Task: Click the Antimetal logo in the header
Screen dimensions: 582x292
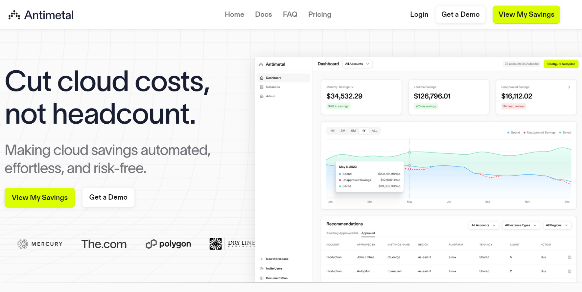Action: pyautogui.click(x=41, y=15)
